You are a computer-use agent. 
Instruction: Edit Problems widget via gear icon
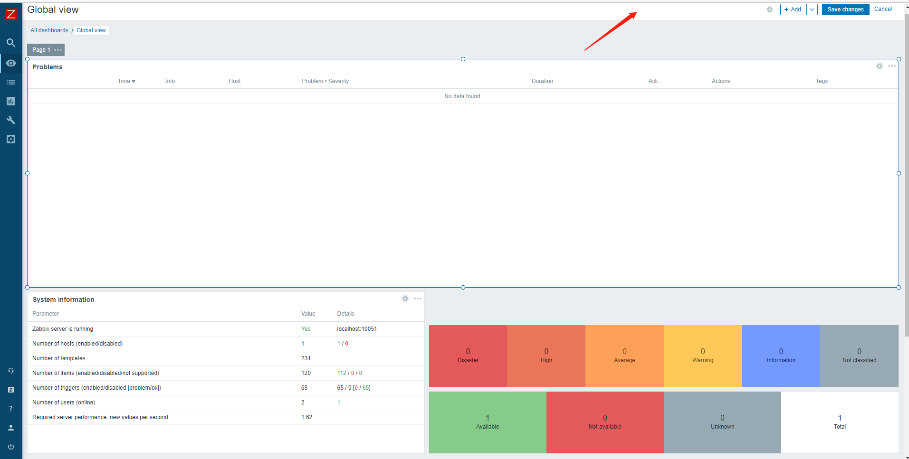click(880, 66)
